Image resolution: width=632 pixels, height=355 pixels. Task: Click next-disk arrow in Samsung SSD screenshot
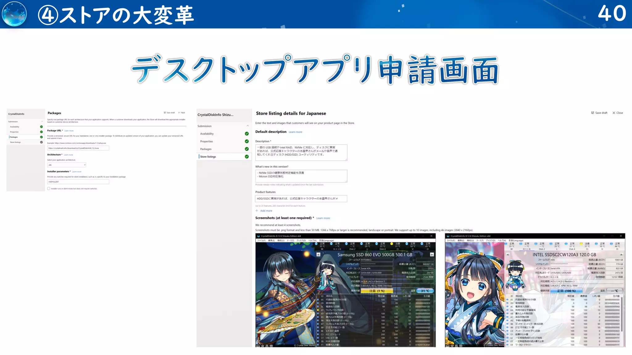pyautogui.click(x=432, y=255)
